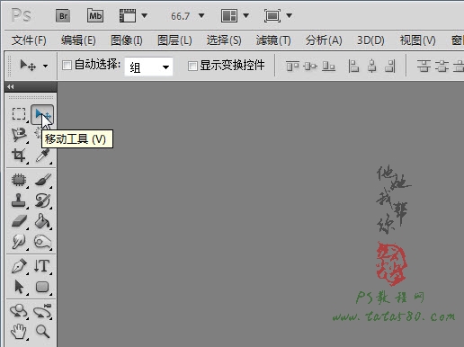
Task: Click Align Left Edges icon
Action: coord(353,66)
